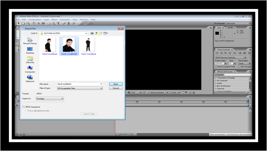Open Active Camera view dropdown
The image size is (267, 151).
(x=159, y=92)
